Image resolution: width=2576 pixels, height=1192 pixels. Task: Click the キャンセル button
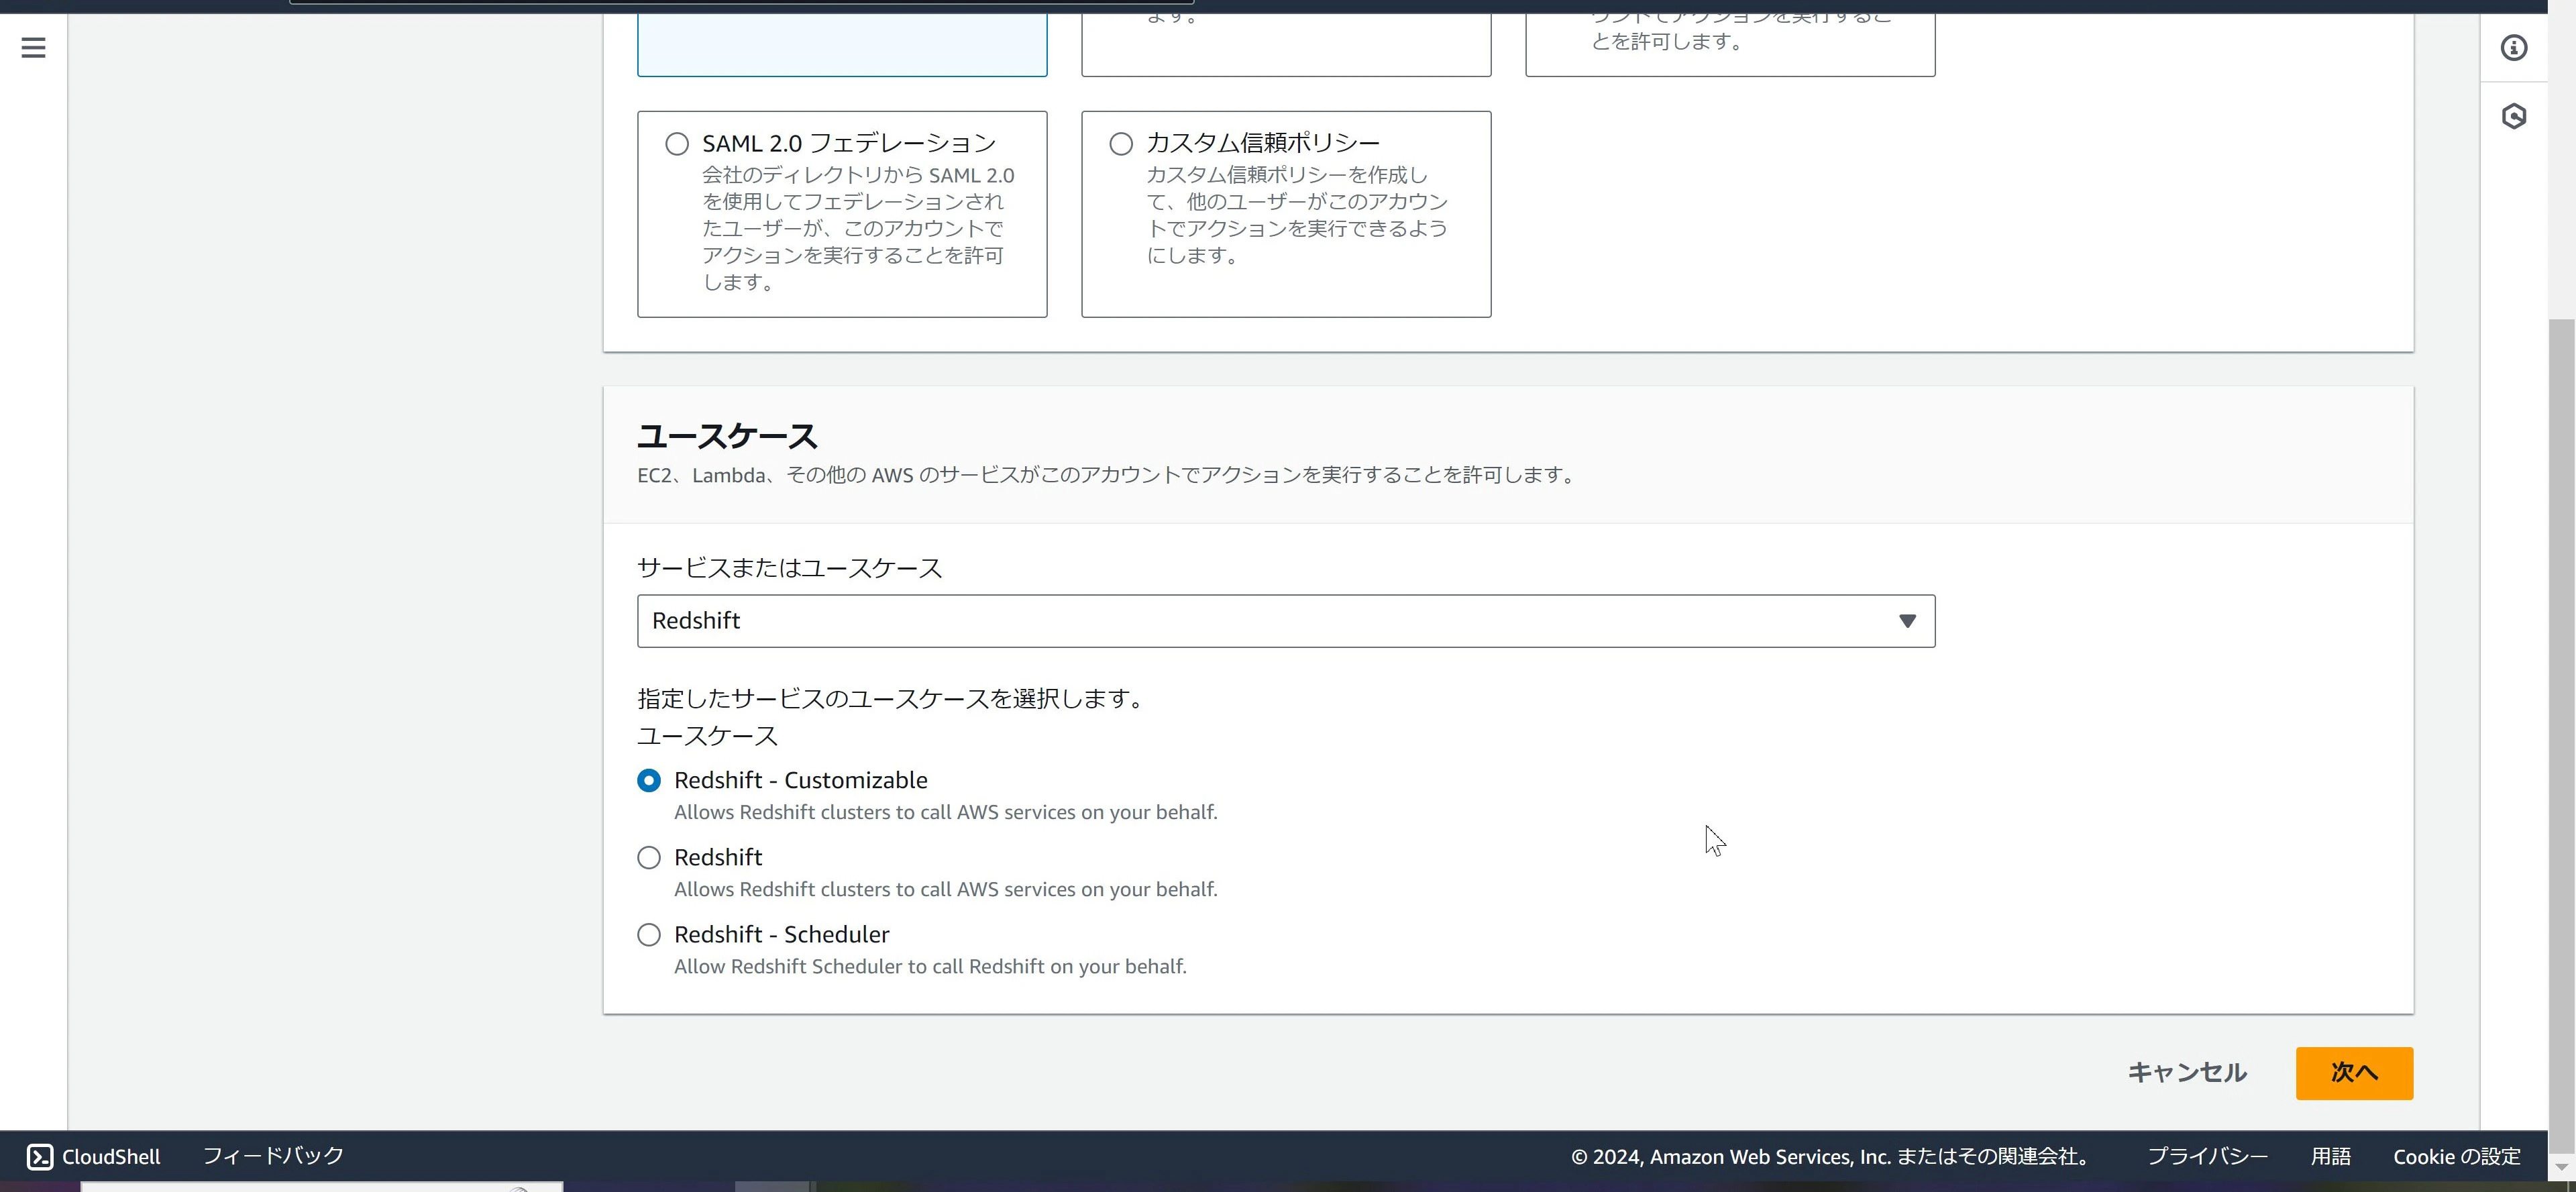tap(2187, 1073)
